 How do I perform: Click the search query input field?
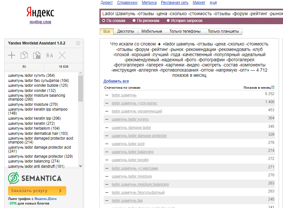click(190, 14)
